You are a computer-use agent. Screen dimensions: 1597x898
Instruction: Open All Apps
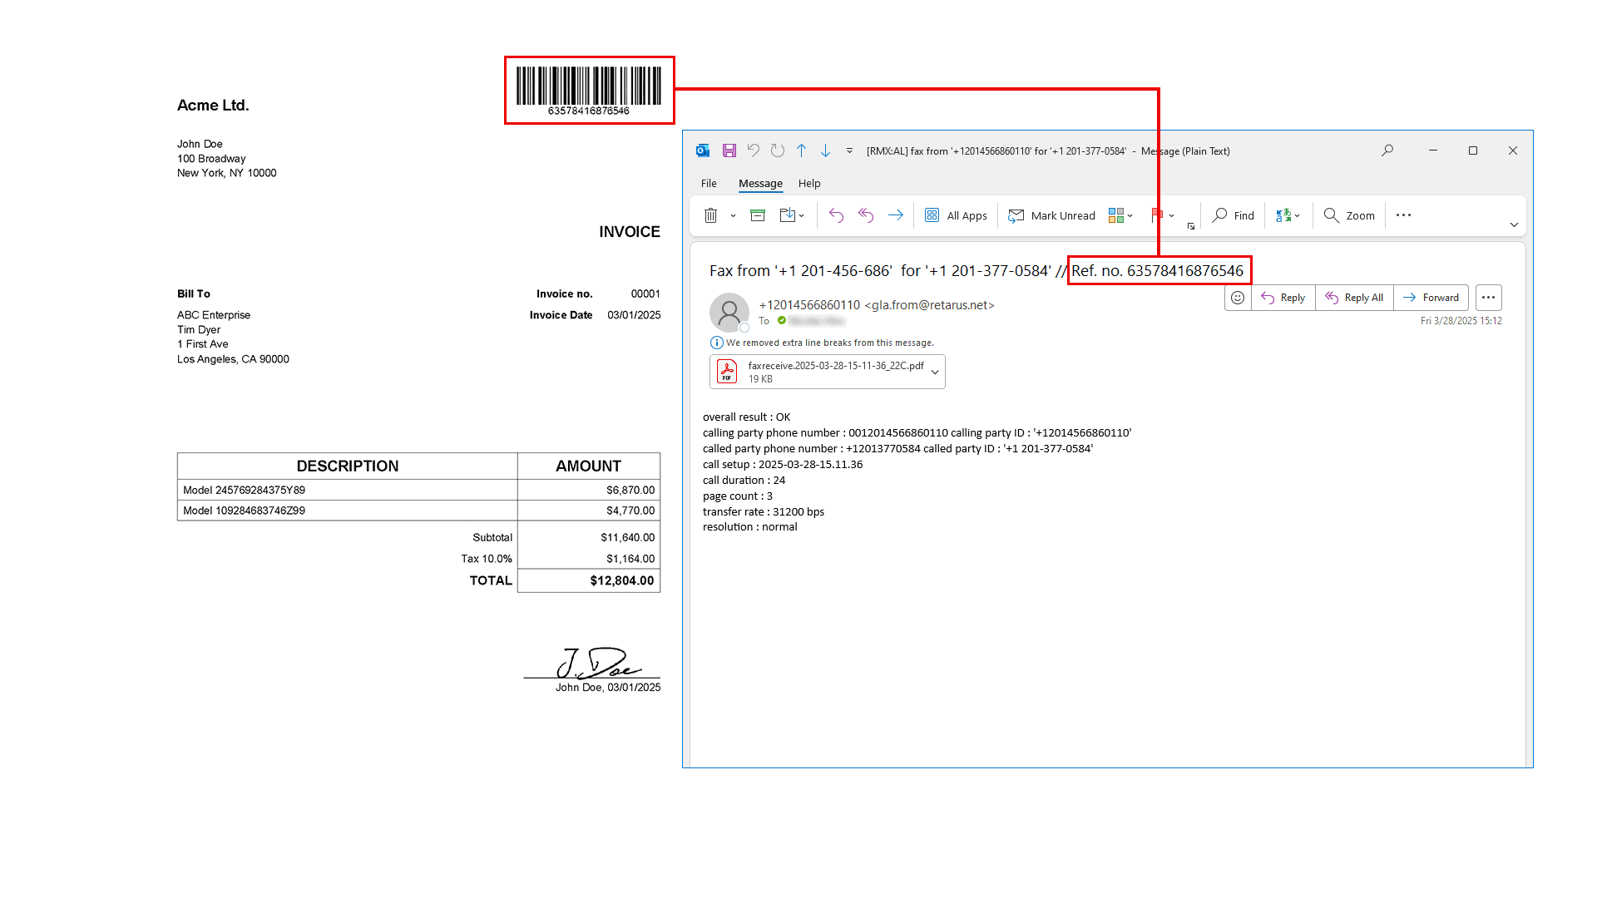tap(956, 215)
